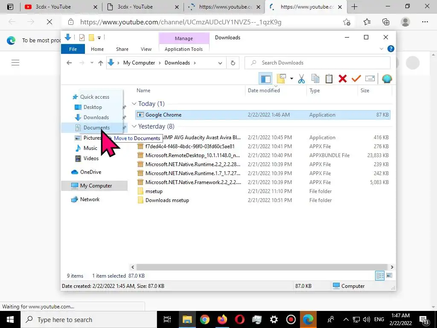Switch to the Home ribbon tab

[97, 49]
